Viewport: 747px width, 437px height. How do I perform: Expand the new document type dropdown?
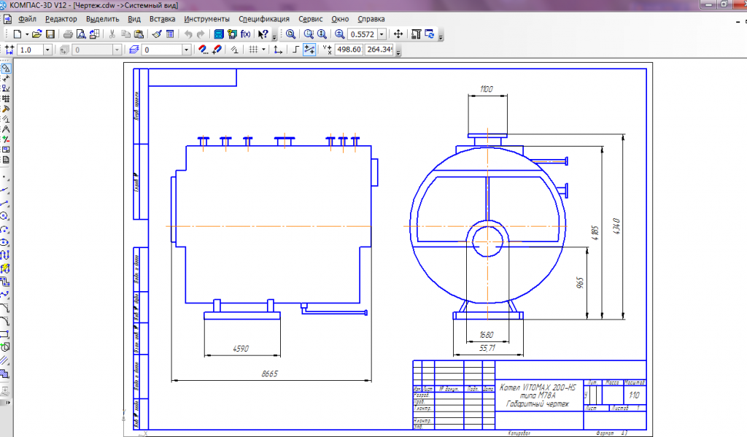click(x=27, y=34)
